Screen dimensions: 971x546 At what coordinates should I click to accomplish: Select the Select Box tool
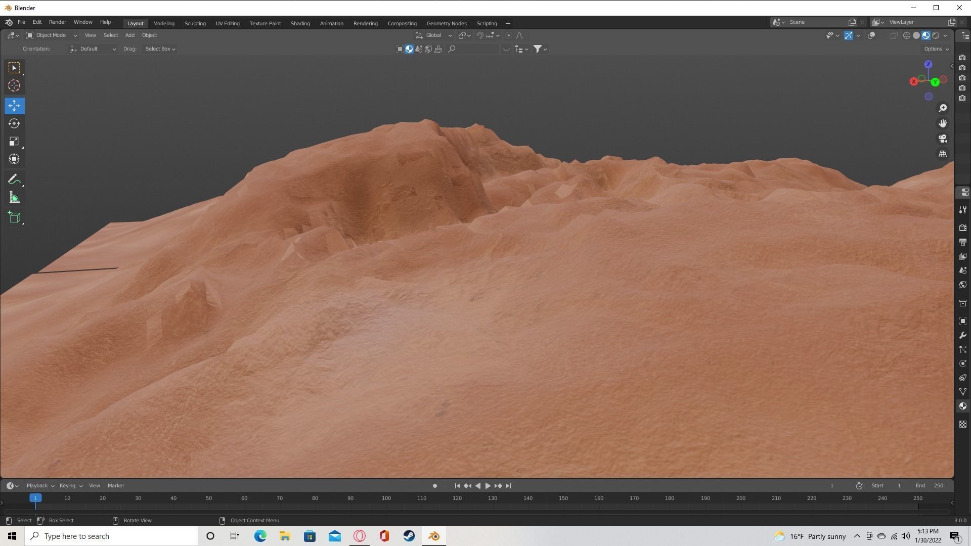14,68
